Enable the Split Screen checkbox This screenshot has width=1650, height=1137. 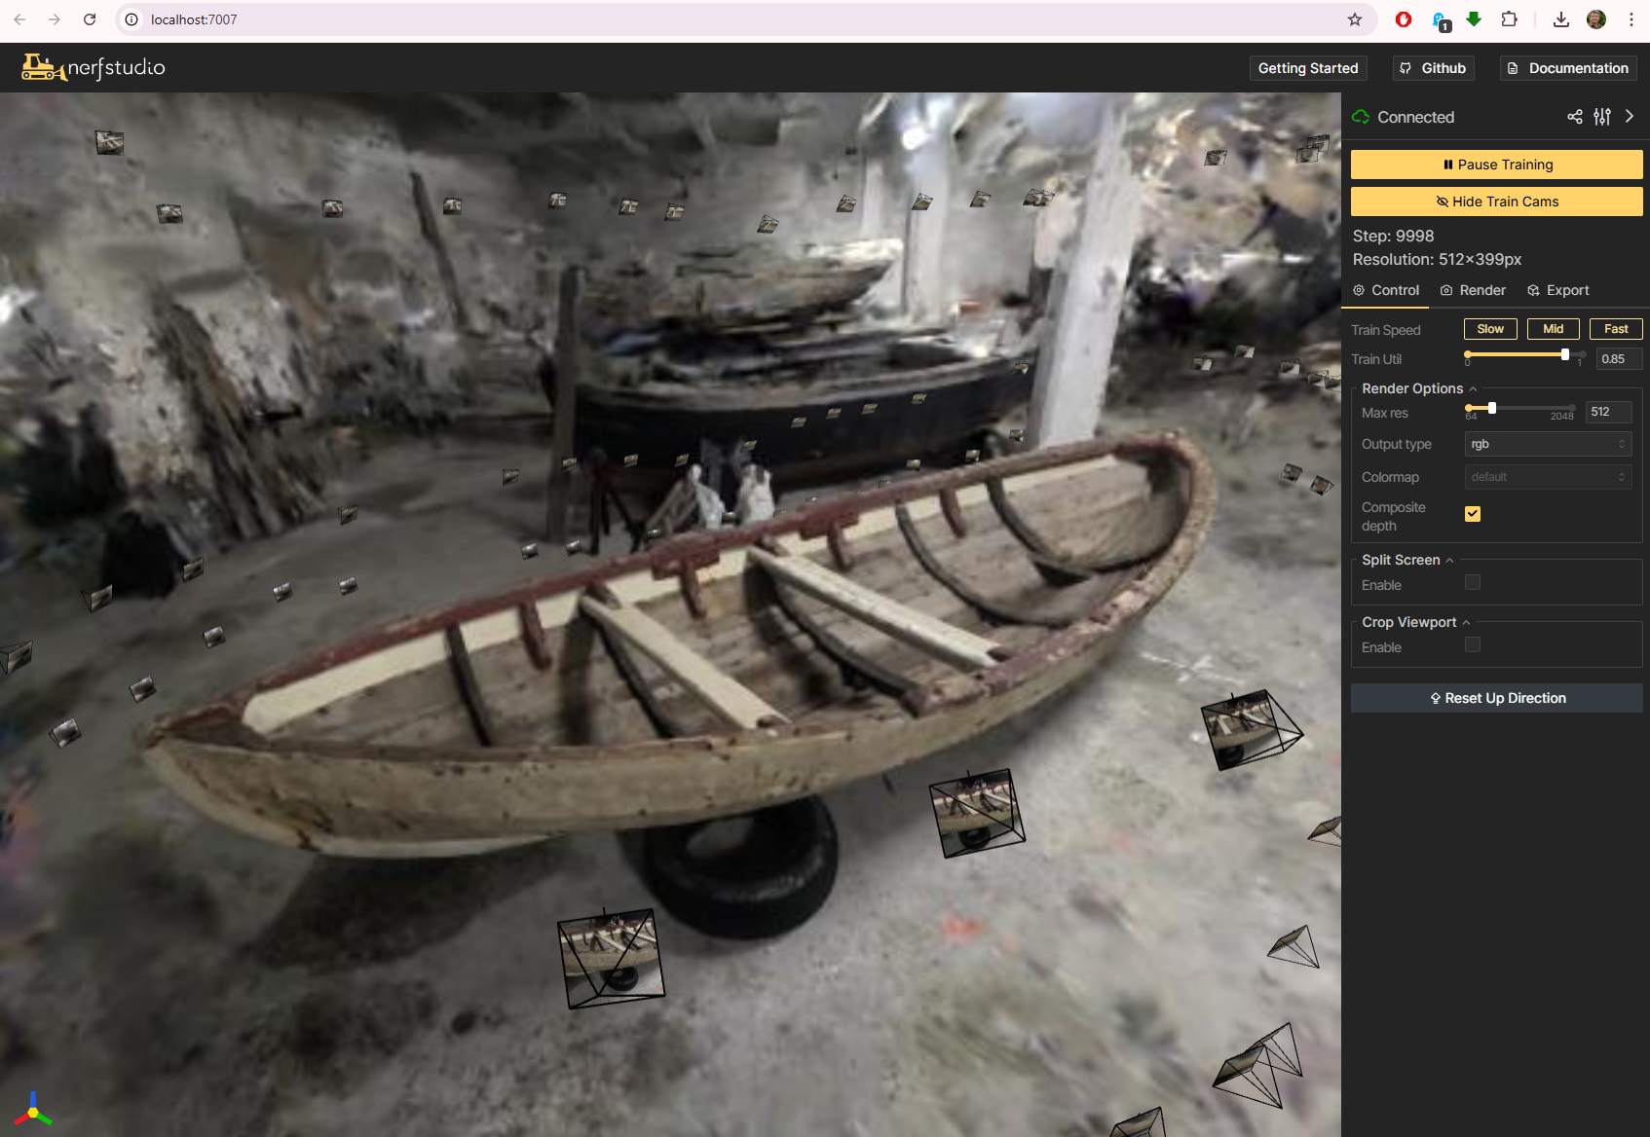1472,583
